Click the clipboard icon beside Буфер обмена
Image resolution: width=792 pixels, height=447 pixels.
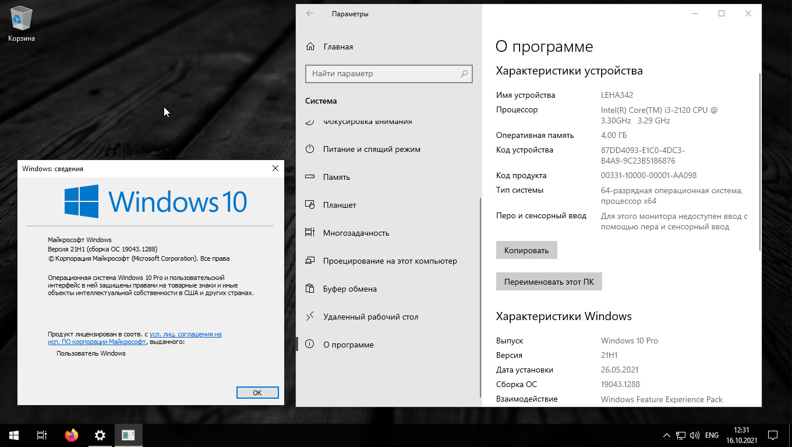click(310, 289)
